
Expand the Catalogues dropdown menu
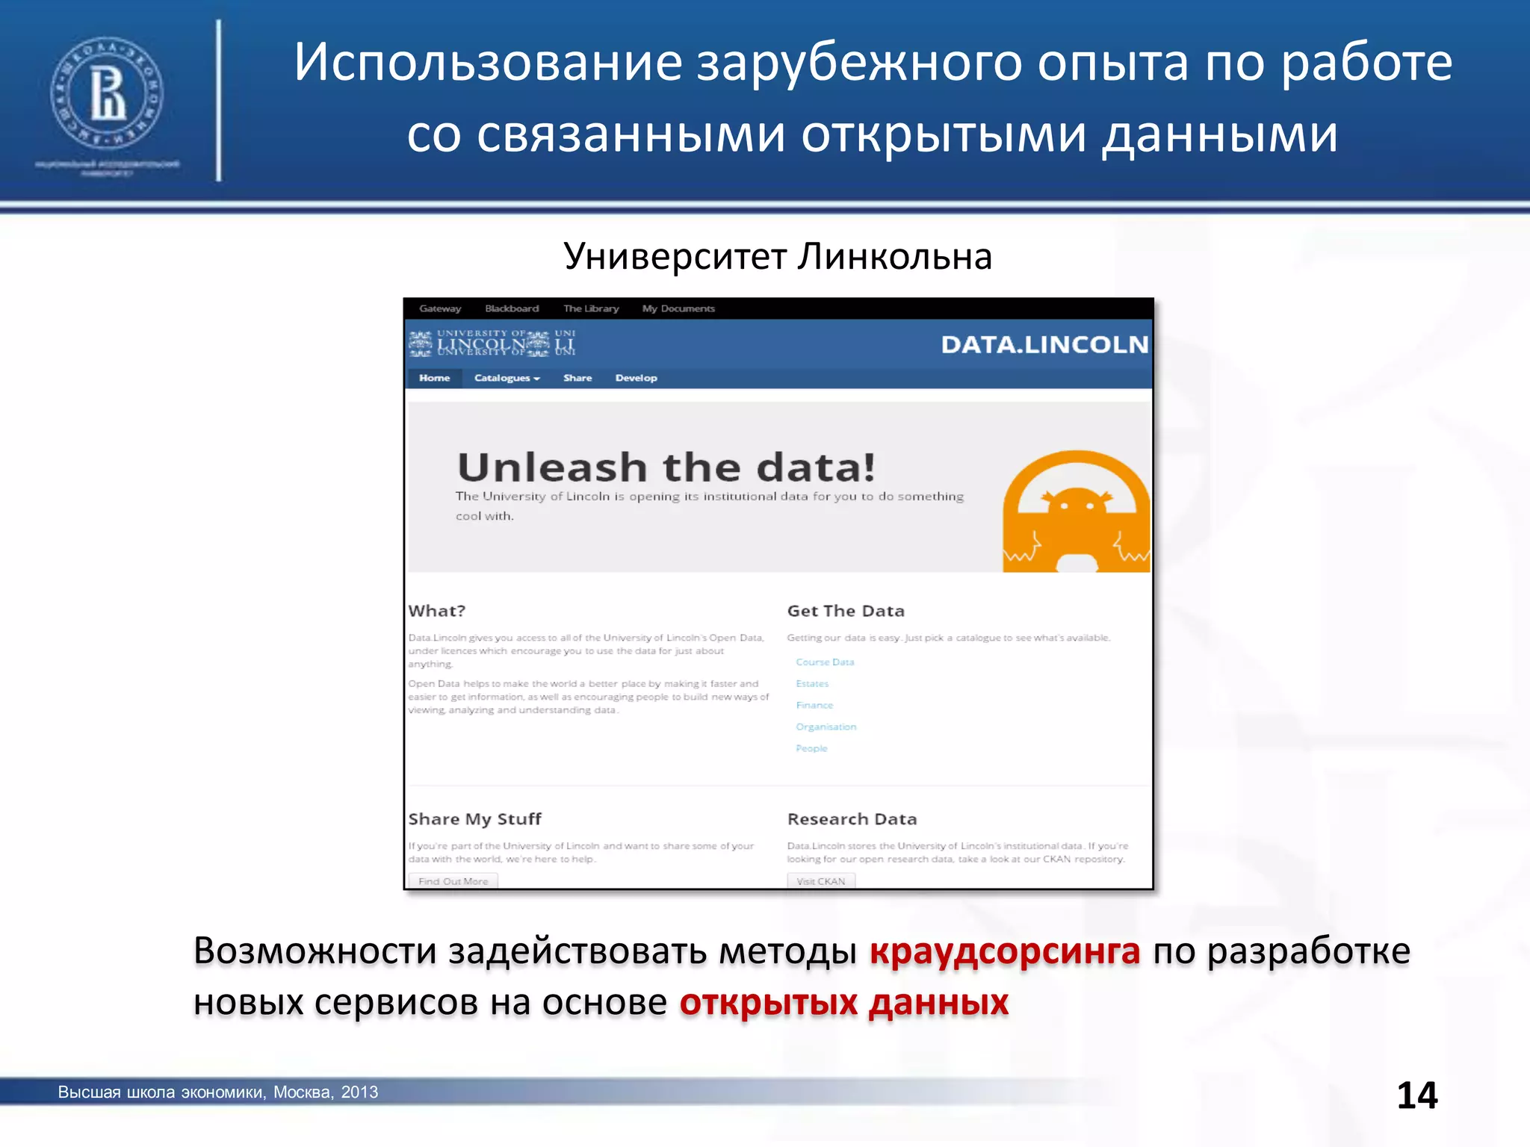tap(507, 378)
